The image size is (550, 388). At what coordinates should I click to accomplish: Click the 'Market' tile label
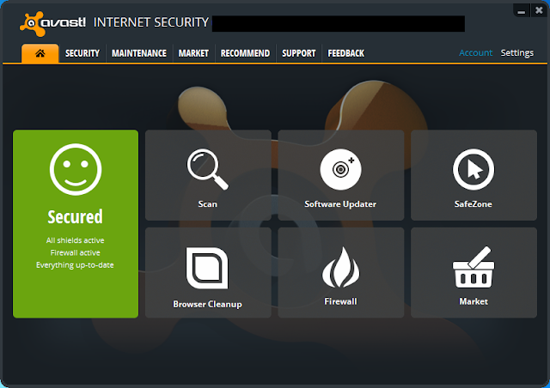(474, 301)
